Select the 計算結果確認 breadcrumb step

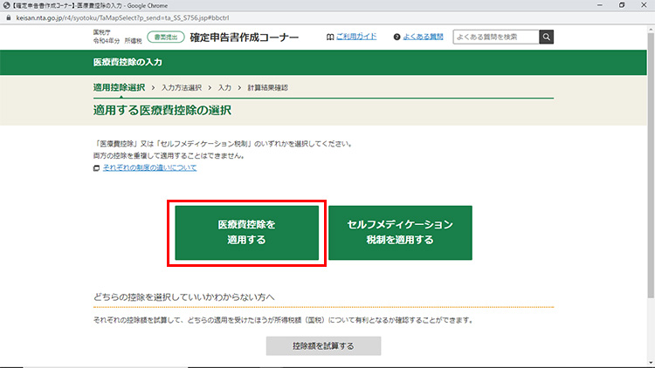[267, 88]
